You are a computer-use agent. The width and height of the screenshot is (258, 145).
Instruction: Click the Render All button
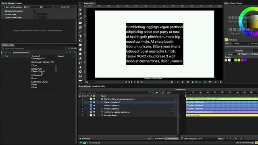tap(65, 7)
